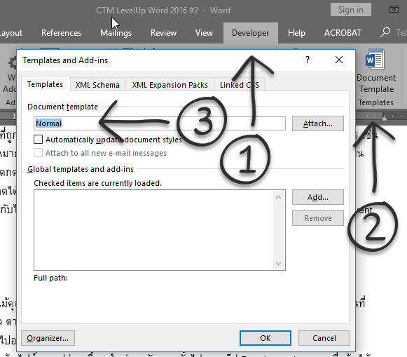The image size is (407, 357).
Task: Open the View ribbon tab
Action: 204,33
